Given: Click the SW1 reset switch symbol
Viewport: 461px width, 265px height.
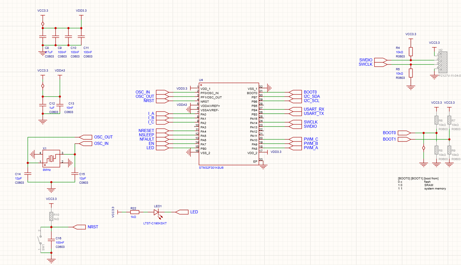Looking at the screenshot, I should [40, 240].
